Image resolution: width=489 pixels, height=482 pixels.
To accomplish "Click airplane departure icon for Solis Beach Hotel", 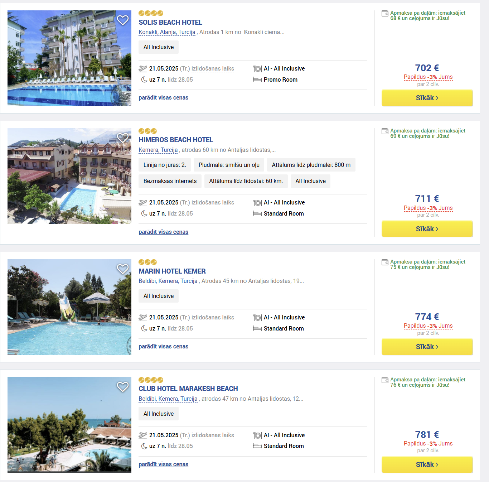I will pyautogui.click(x=143, y=69).
